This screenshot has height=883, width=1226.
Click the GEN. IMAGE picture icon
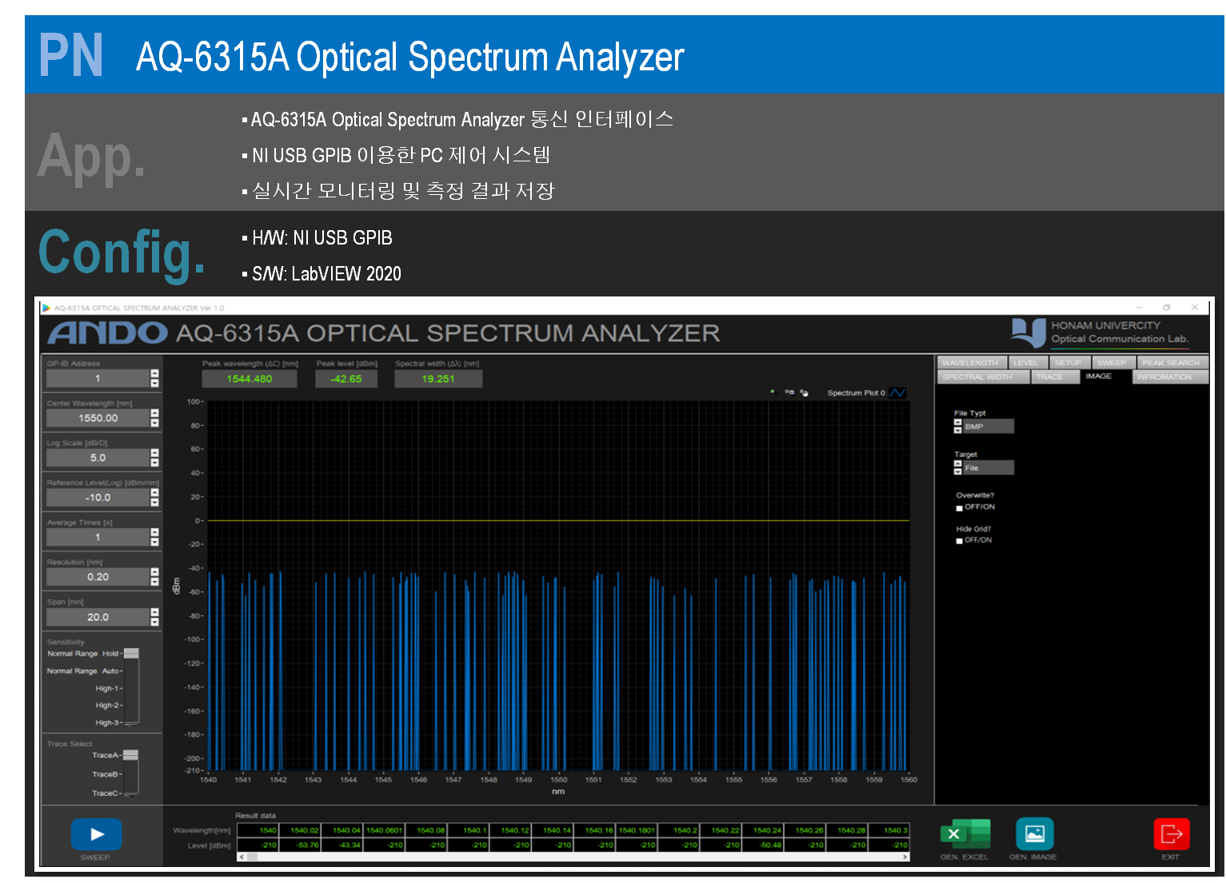[x=1034, y=834]
